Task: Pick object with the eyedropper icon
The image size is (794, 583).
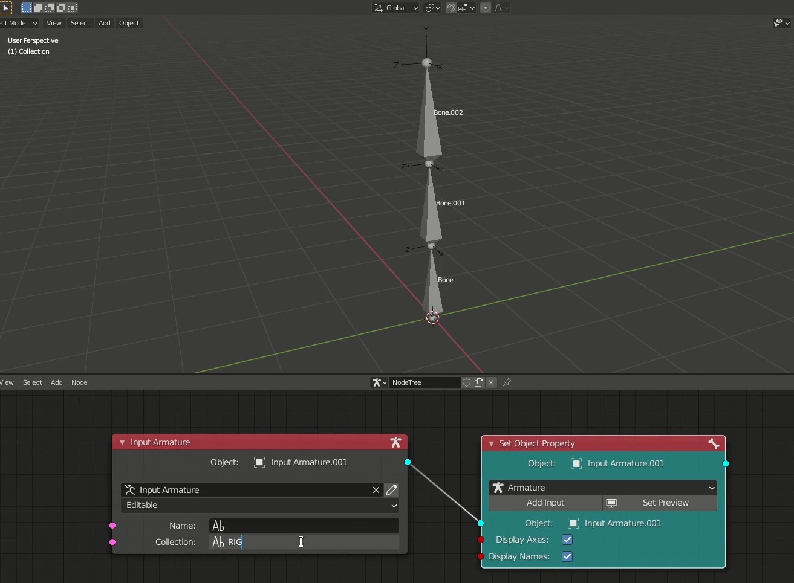Action: (391, 490)
